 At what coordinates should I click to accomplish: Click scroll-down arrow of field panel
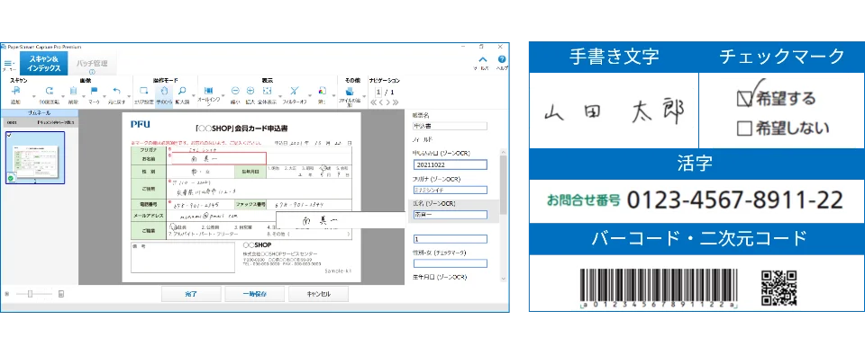click(x=503, y=279)
